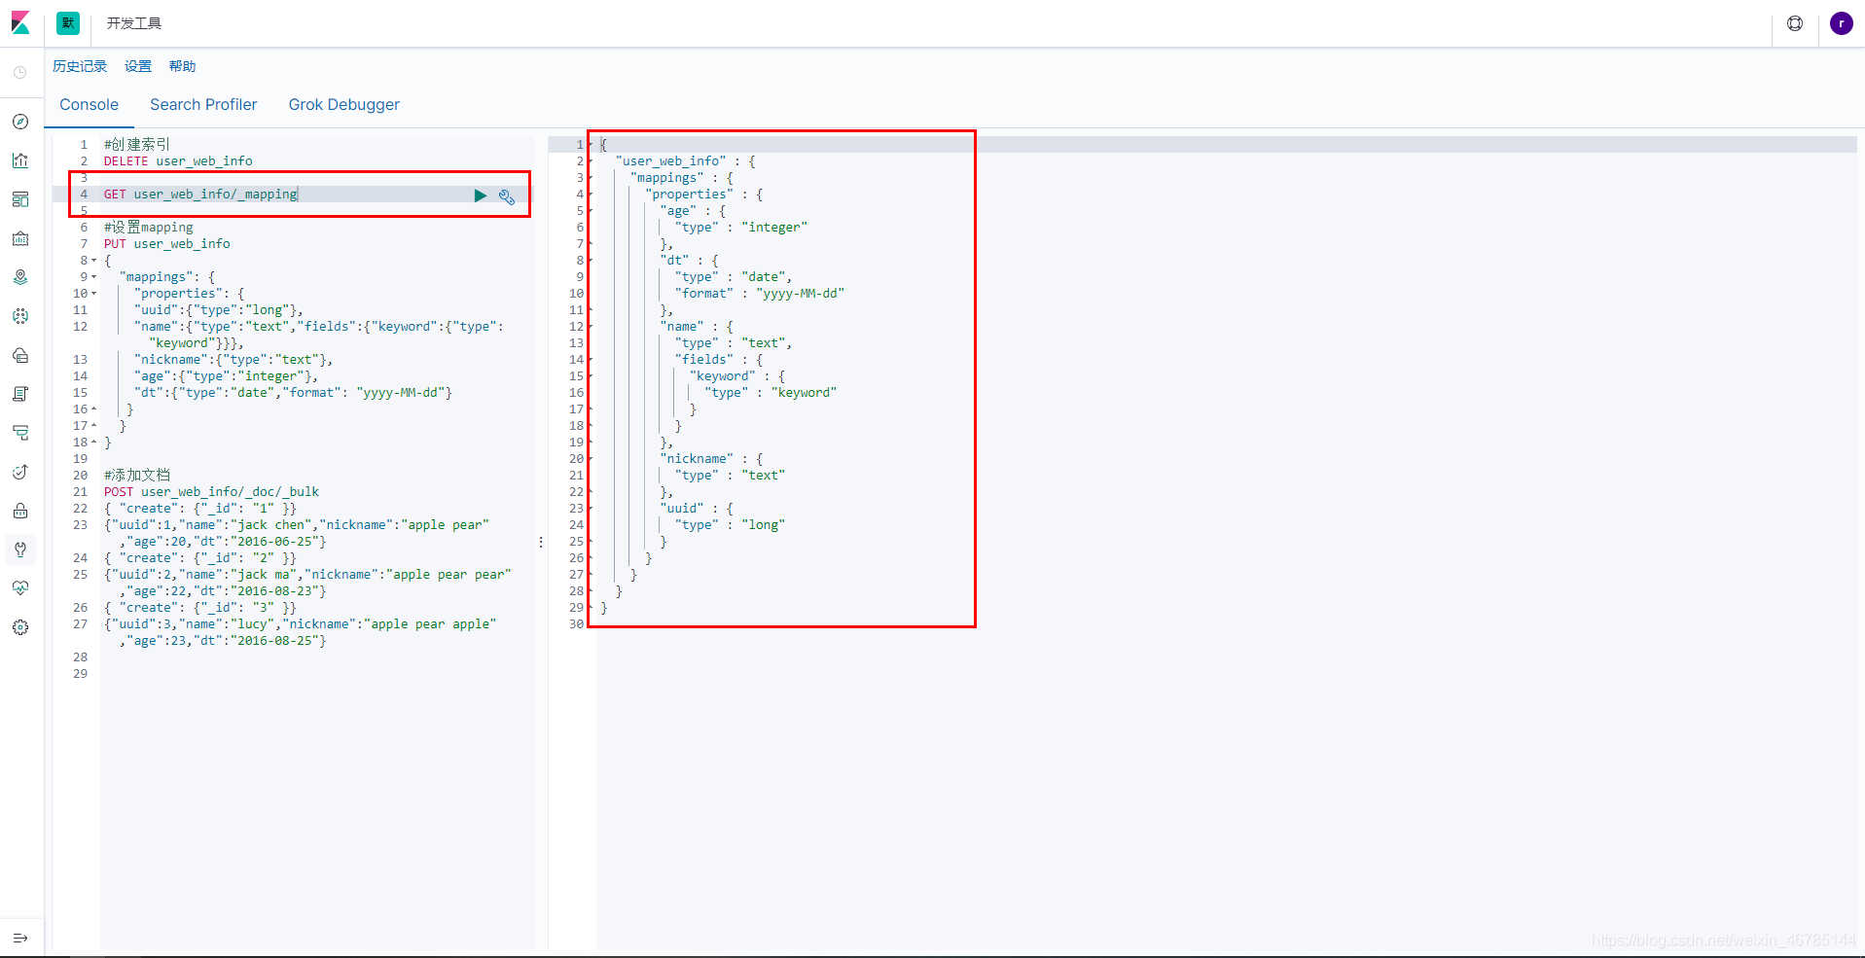Click the closing fold marker on line 18

(x=93, y=443)
